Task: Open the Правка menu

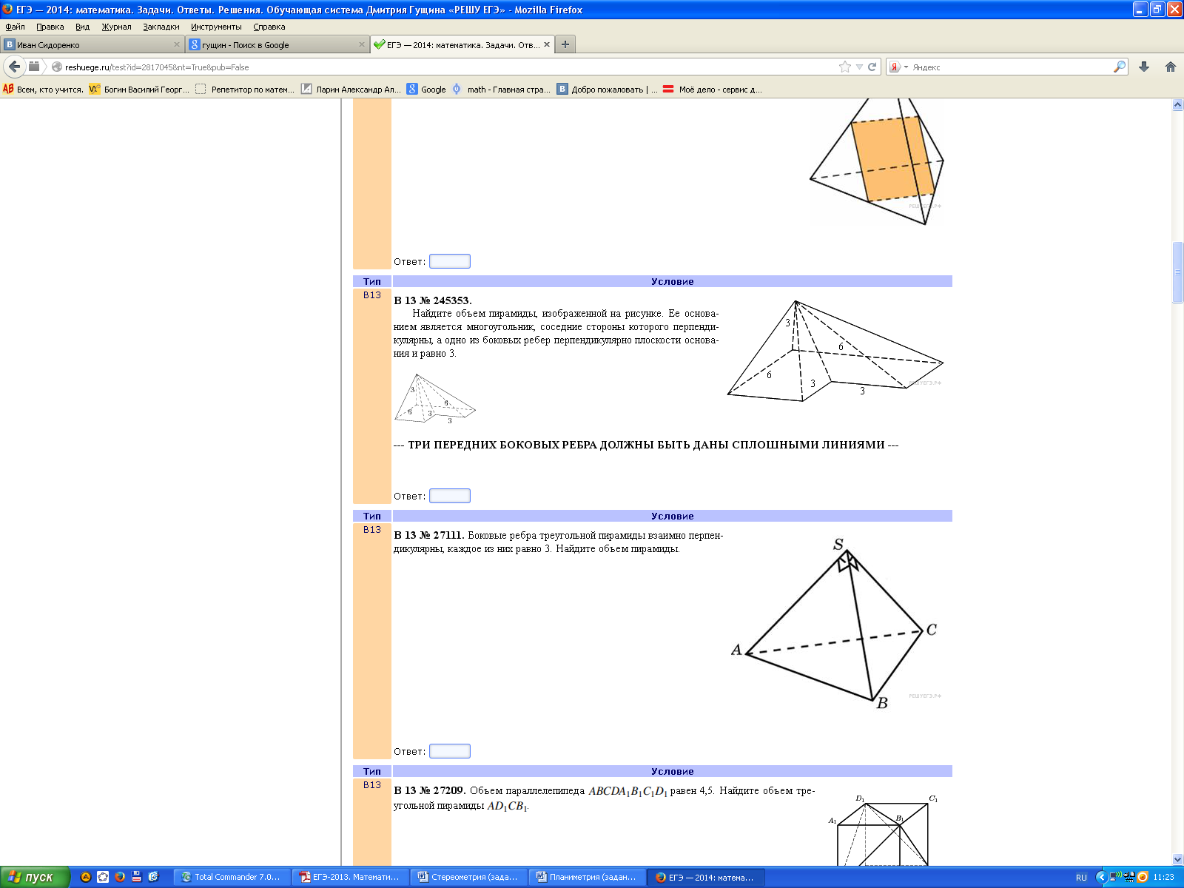Action: (x=50, y=27)
